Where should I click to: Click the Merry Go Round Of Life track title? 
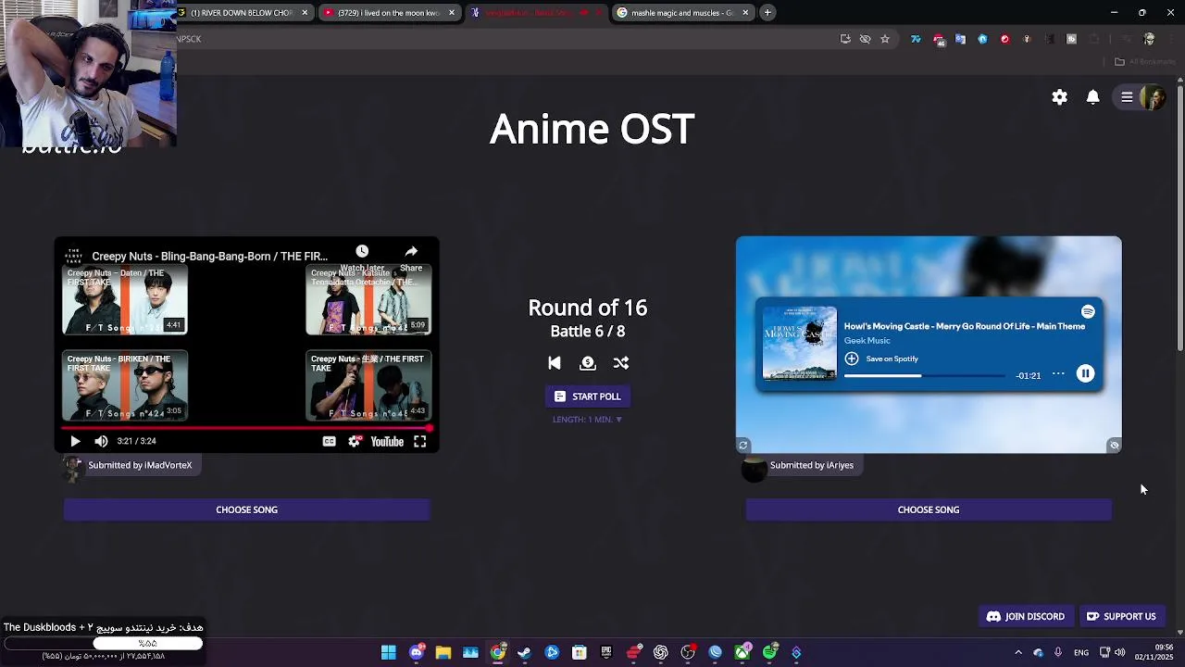click(x=964, y=326)
